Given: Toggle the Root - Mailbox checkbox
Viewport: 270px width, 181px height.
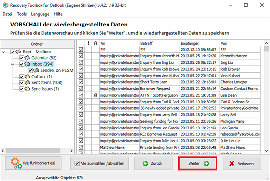Looking at the screenshot, I should tap(13, 52).
